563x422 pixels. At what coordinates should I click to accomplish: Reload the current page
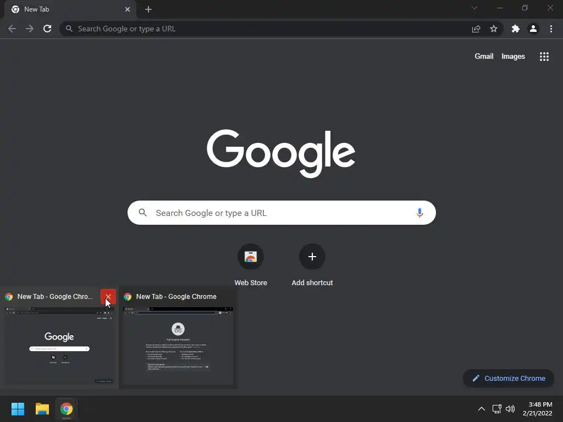[47, 29]
